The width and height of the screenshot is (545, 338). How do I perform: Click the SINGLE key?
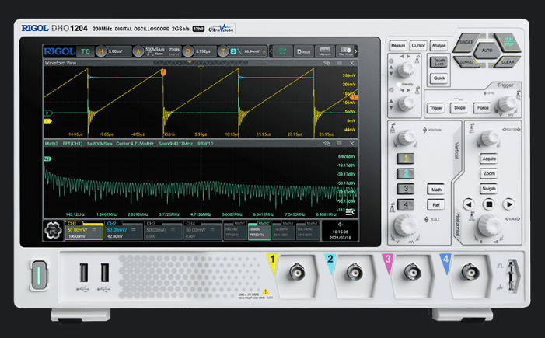[466, 43]
